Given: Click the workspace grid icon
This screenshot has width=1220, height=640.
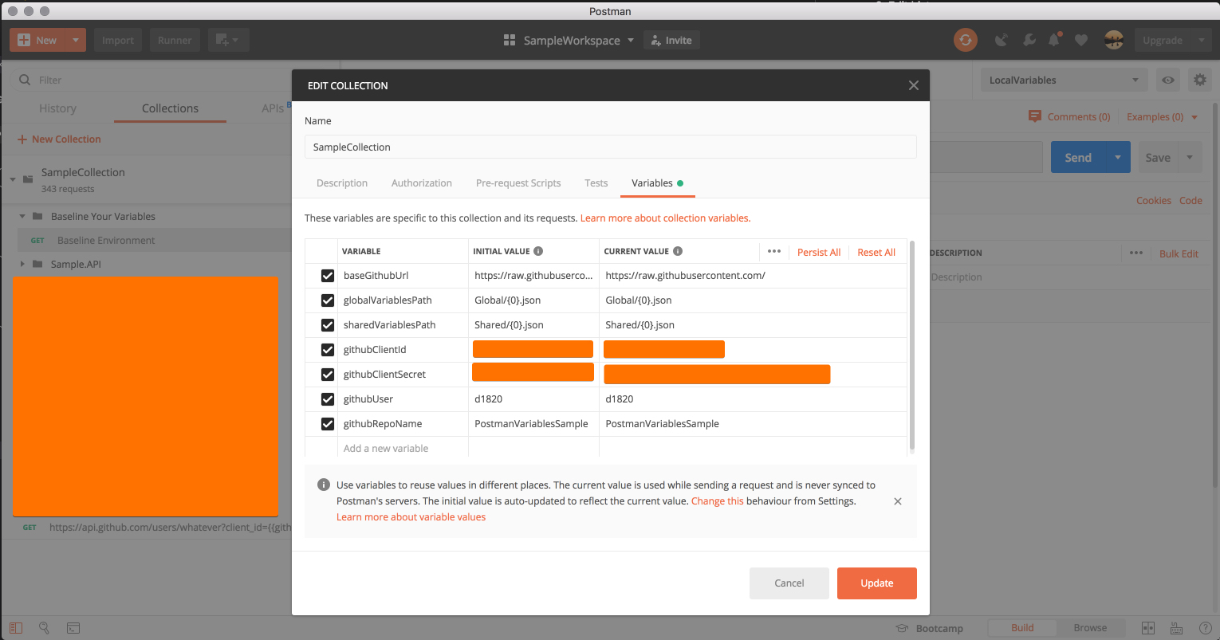Looking at the screenshot, I should pyautogui.click(x=510, y=40).
